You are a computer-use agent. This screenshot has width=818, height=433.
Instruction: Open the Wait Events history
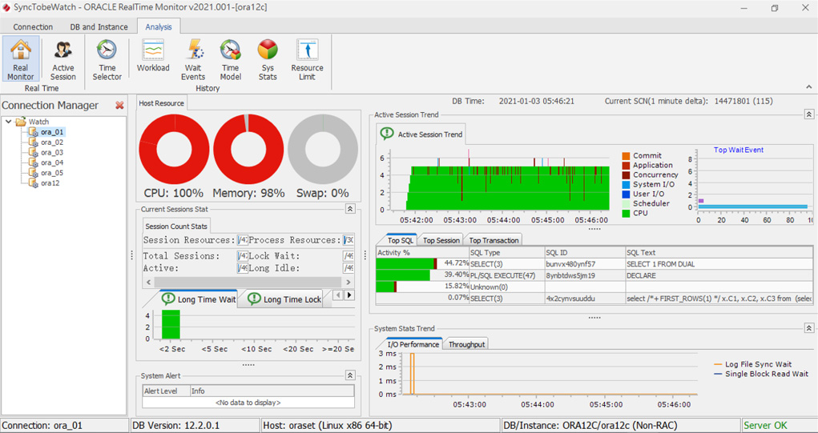click(x=193, y=59)
